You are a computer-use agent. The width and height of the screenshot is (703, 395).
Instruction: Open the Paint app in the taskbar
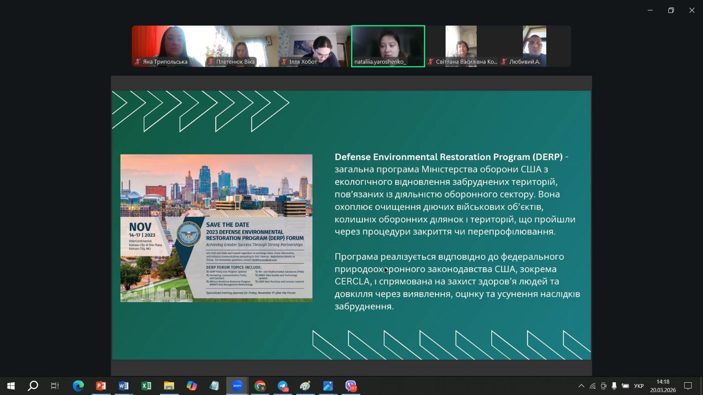pos(305,386)
